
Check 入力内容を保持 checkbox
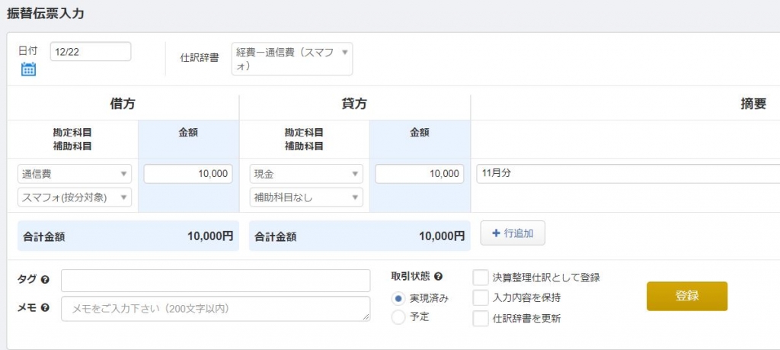point(481,297)
